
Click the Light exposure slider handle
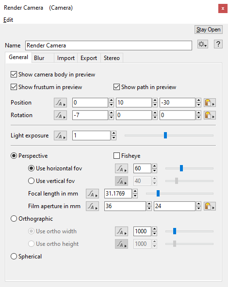tap(165, 136)
